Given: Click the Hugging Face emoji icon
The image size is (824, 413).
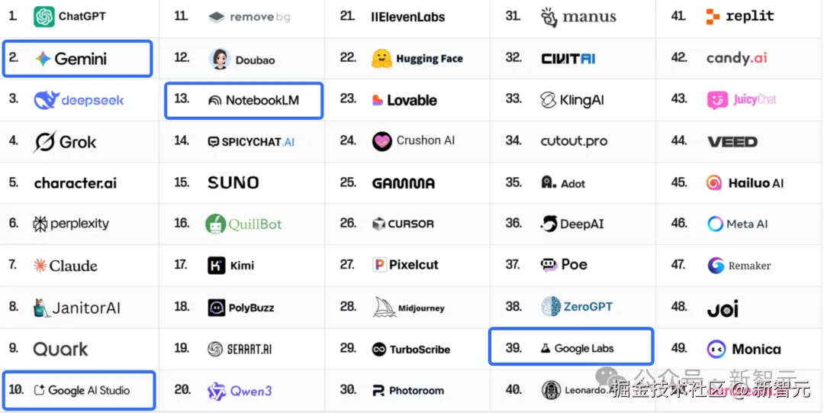Looking at the screenshot, I should click(x=381, y=59).
